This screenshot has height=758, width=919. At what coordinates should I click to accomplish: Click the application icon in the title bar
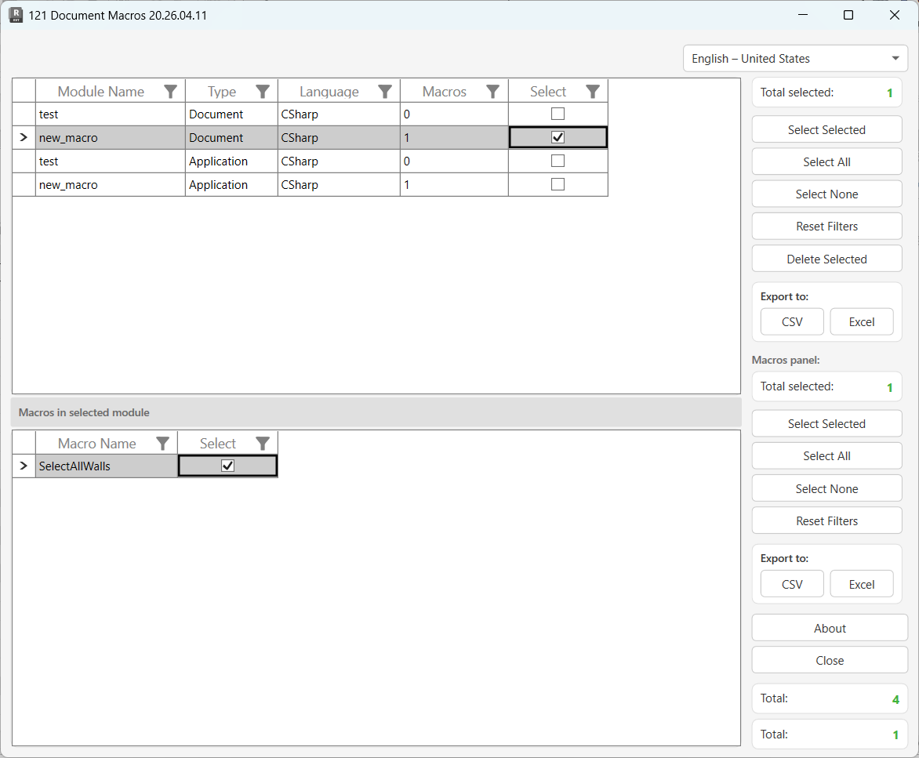pos(16,15)
